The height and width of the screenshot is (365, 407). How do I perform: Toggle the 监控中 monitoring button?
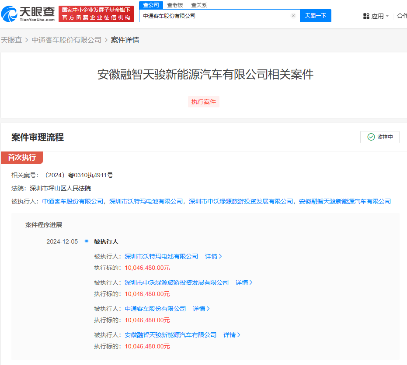click(x=379, y=137)
